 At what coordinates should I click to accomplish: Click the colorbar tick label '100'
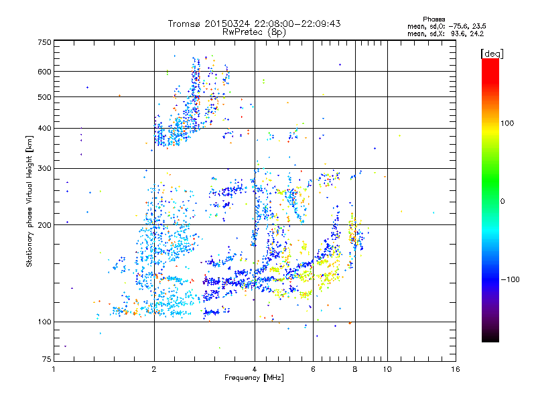tap(507, 123)
